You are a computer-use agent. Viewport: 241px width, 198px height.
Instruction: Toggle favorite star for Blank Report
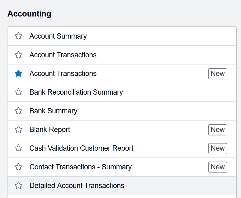click(x=19, y=130)
